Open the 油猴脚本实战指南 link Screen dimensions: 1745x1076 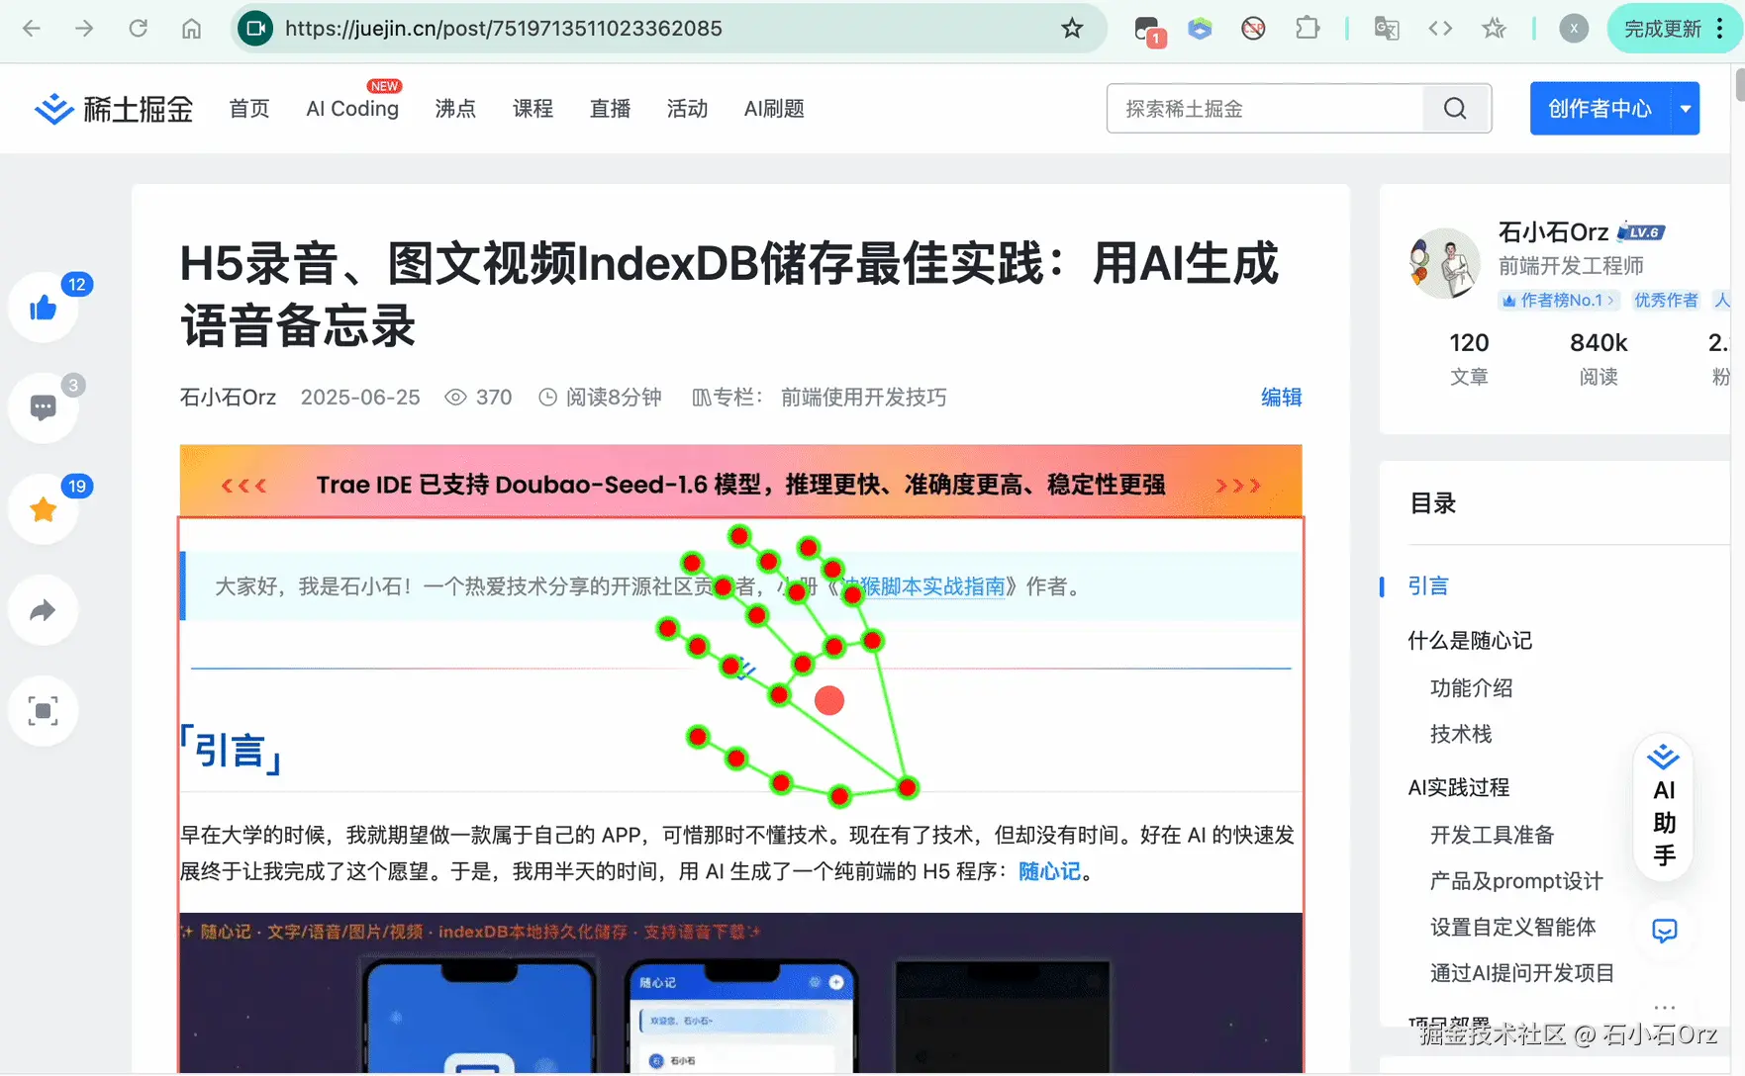click(922, 586)
